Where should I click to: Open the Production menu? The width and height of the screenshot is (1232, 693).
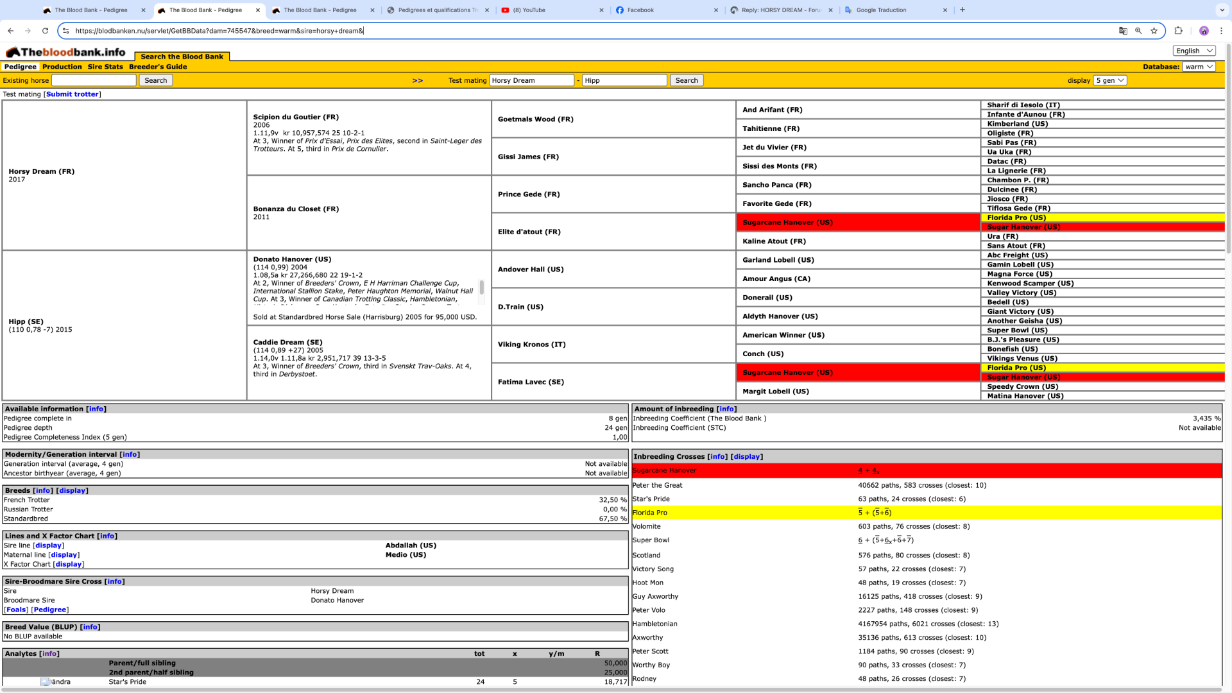point(62,67)
